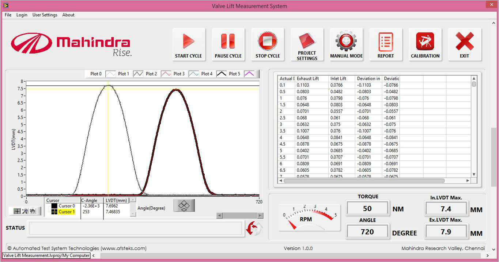This screenshot has width=499, height=262.
Task: Enable the graph pan hand tool
Action: tap(33, 211)
